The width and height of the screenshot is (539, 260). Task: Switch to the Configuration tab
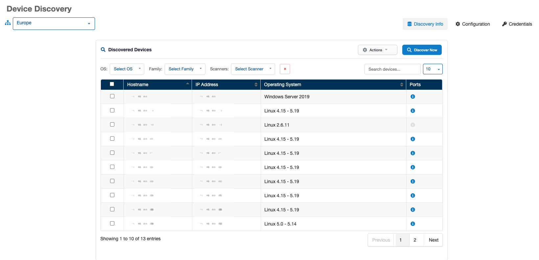click(x=473, y=24)
